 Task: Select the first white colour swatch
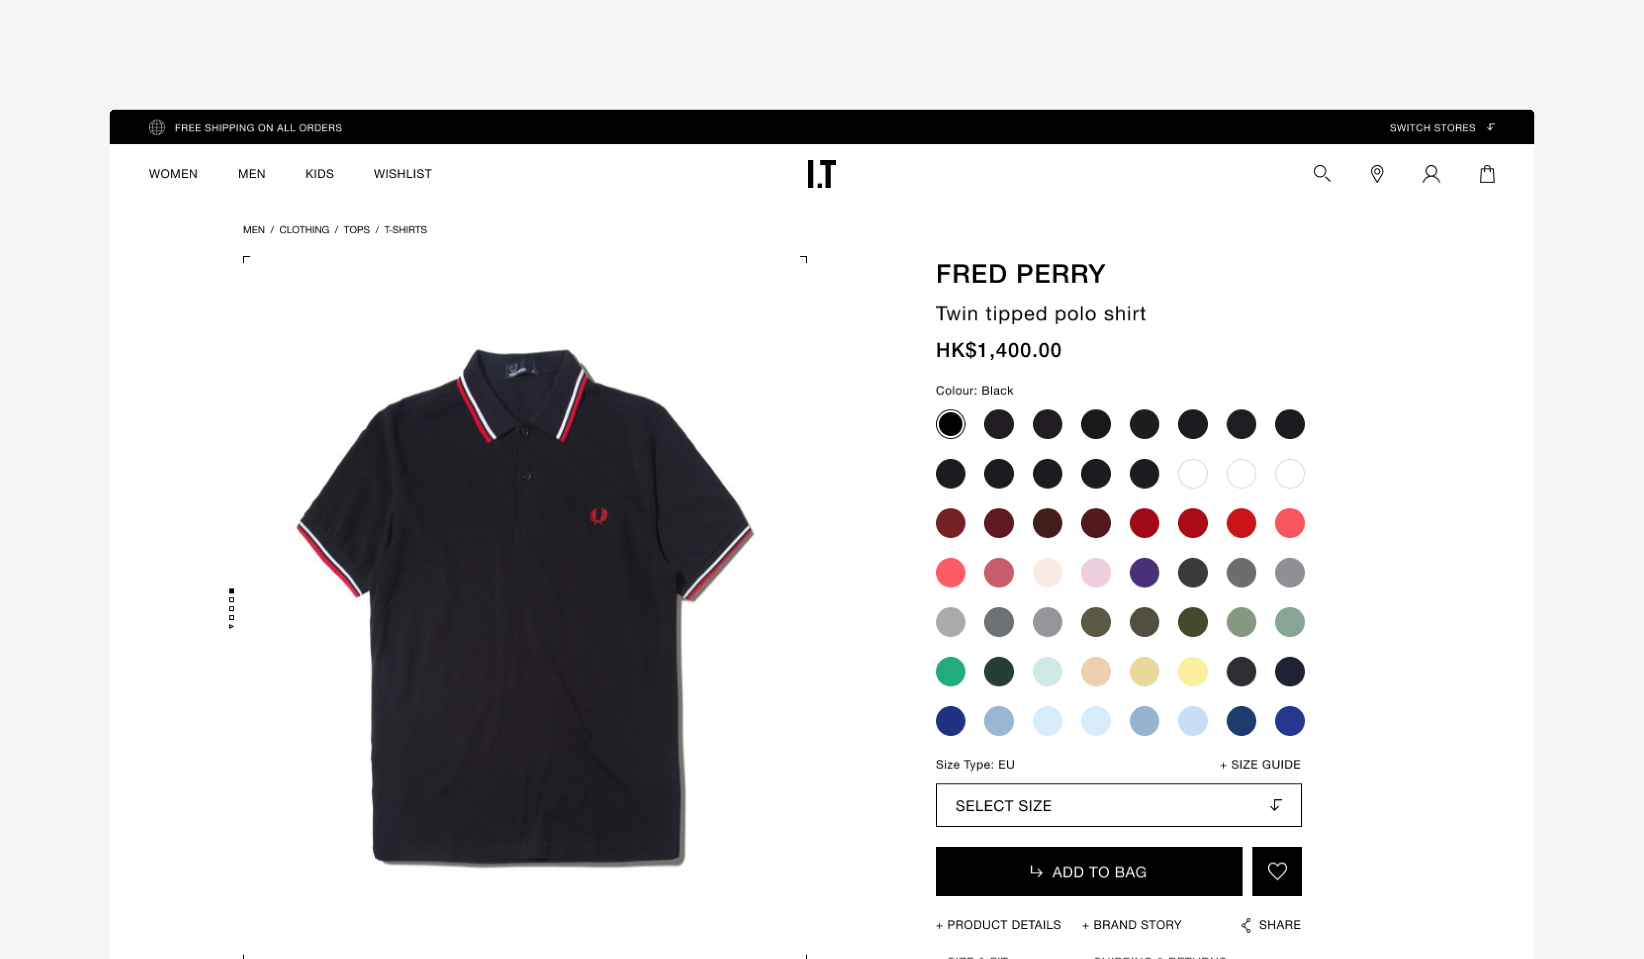1193,474
